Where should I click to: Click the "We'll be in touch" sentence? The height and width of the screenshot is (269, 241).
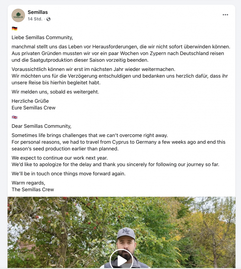coord(68,174)
